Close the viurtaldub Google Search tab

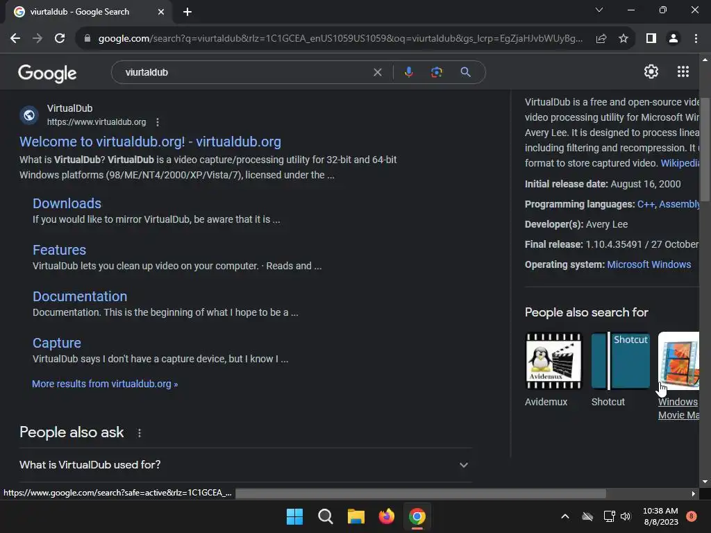tap(161, 12)
